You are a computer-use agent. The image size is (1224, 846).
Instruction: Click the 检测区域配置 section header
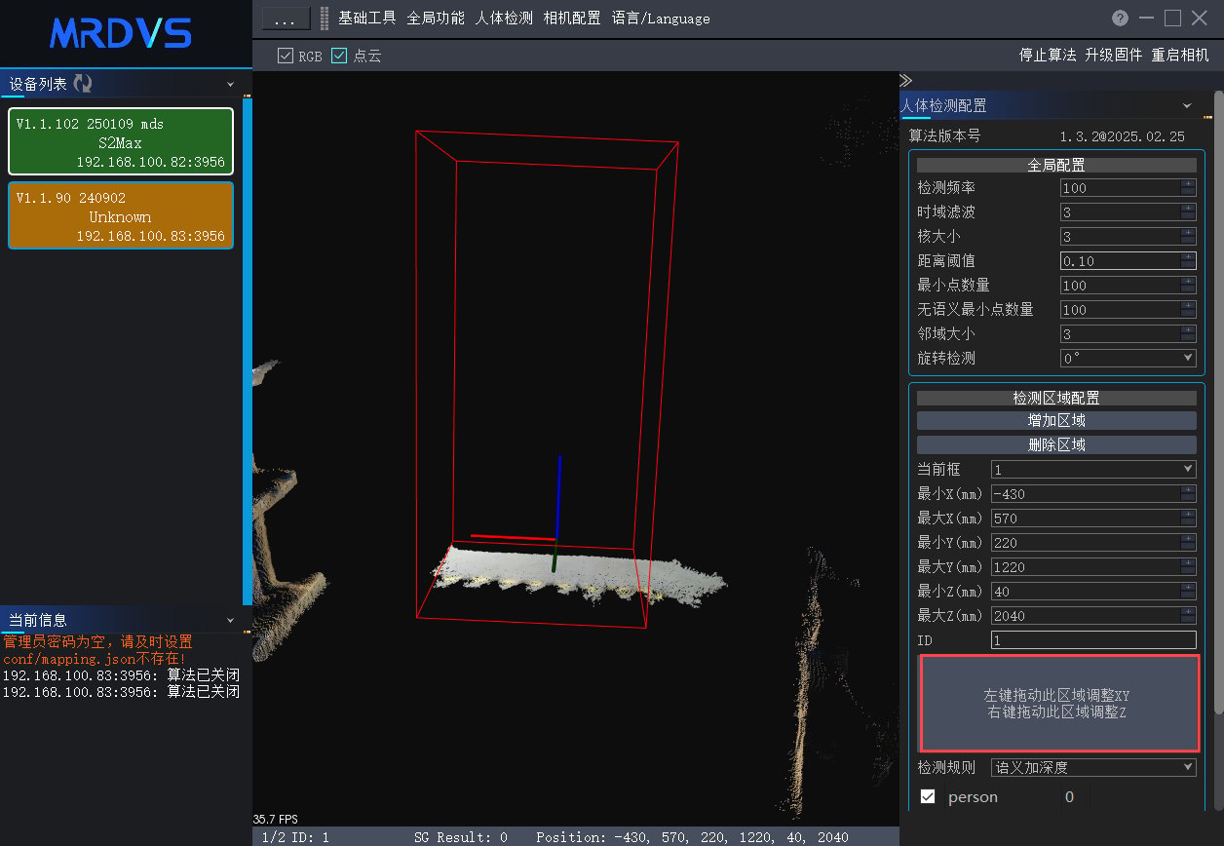pos(1056,398)
